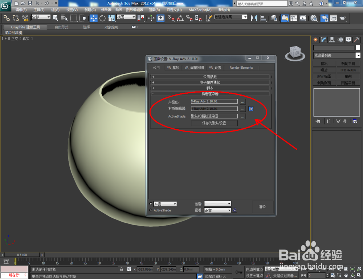The height and width of the screenshot is (279, 363).
Task: Open the Material Editor icon
Action: tap(314, 18)
